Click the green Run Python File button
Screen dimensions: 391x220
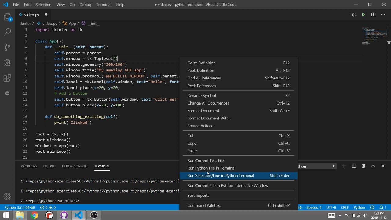click(363, 15)
